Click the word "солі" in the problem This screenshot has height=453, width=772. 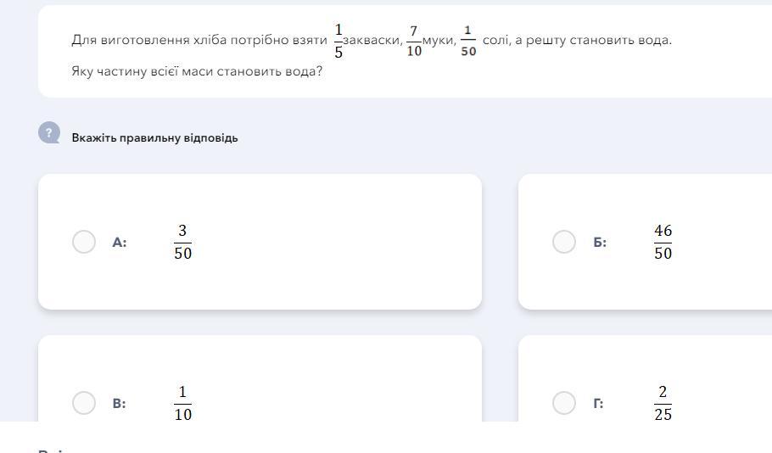tap(495, 40)
